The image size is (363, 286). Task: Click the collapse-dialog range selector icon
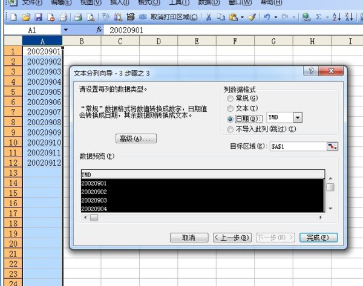click(332, 146)
